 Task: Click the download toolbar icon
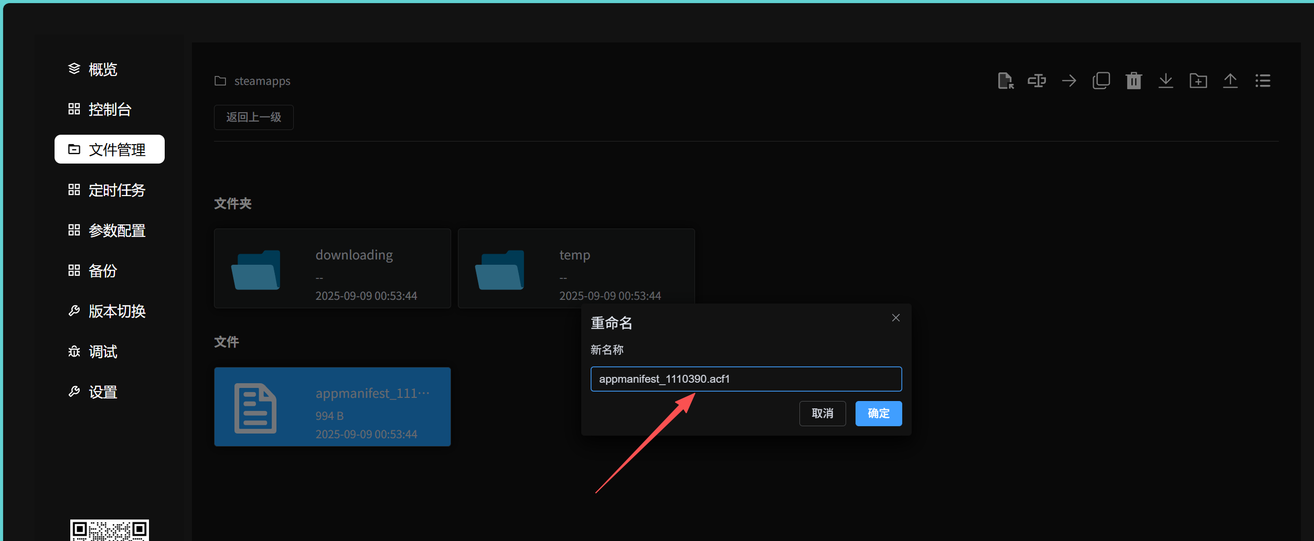[x=1166, y=81]
